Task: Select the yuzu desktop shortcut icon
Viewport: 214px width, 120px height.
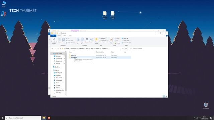Action: coord(4,14)
